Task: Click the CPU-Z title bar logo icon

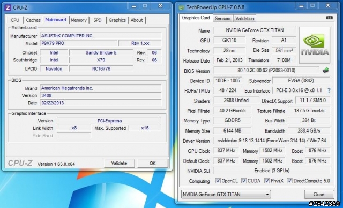Action: point(8,8)
